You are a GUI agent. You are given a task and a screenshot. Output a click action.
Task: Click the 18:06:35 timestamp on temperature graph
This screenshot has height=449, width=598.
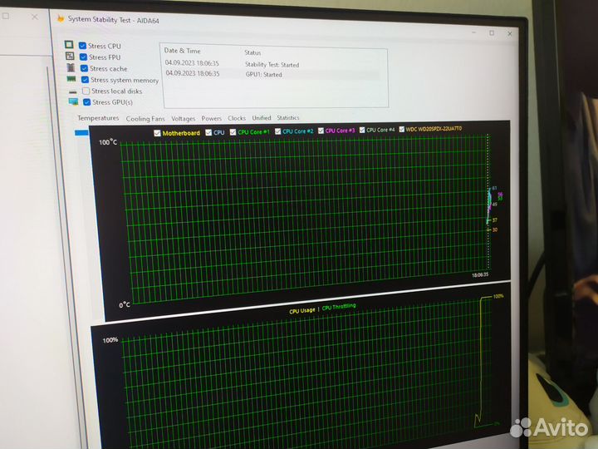pos(480,275)
